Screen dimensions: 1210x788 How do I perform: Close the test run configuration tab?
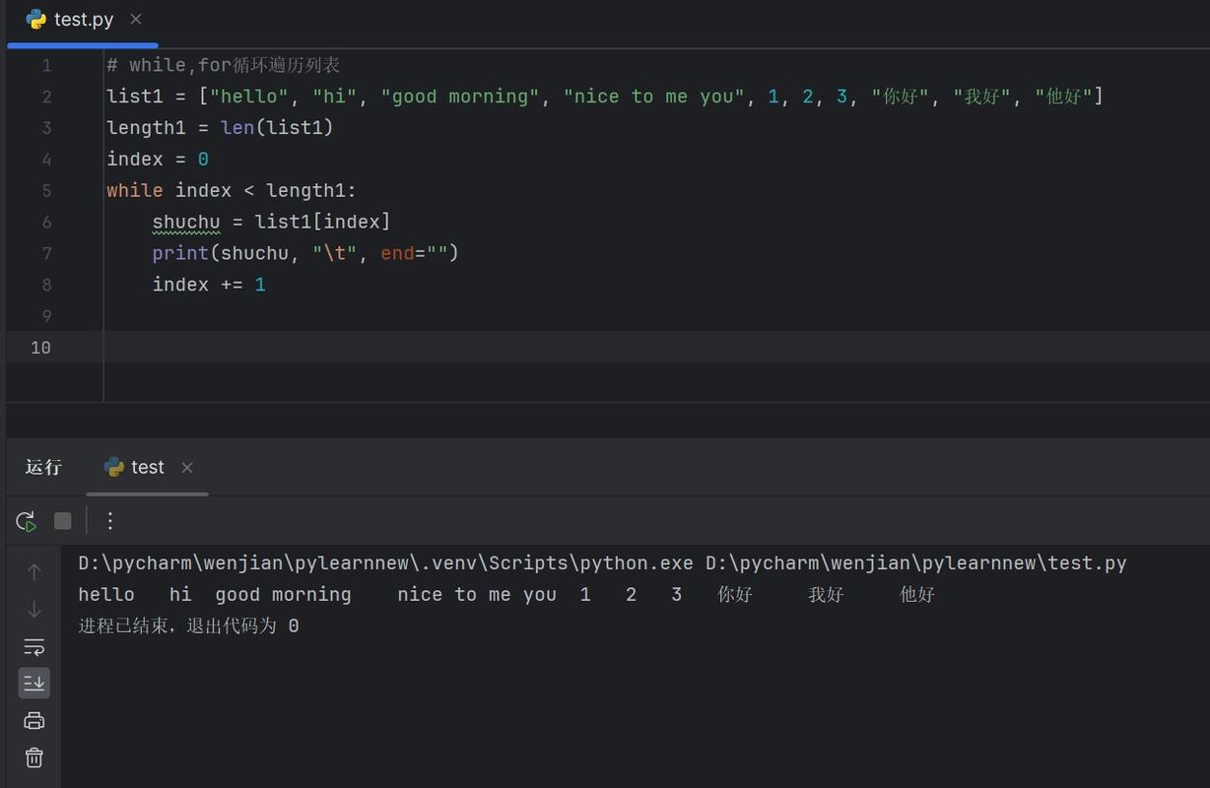tap(187, 468)
